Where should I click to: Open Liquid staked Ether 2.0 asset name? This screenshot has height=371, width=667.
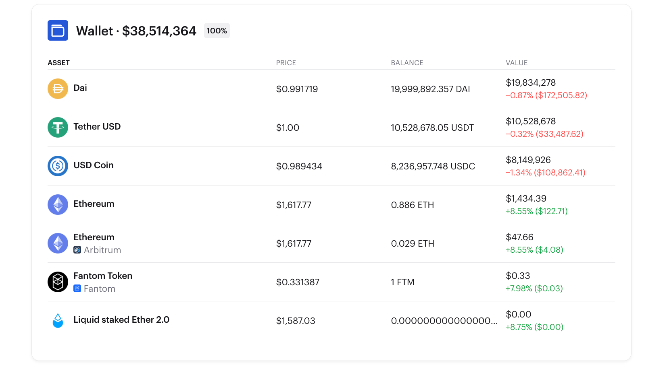[x=121, y=319]
